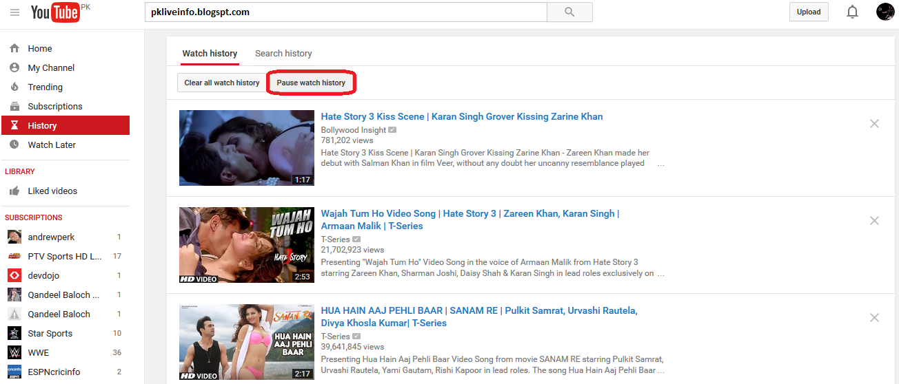
Task: Open the PTV Sports HD L... subscription
Action: point(65,256)
